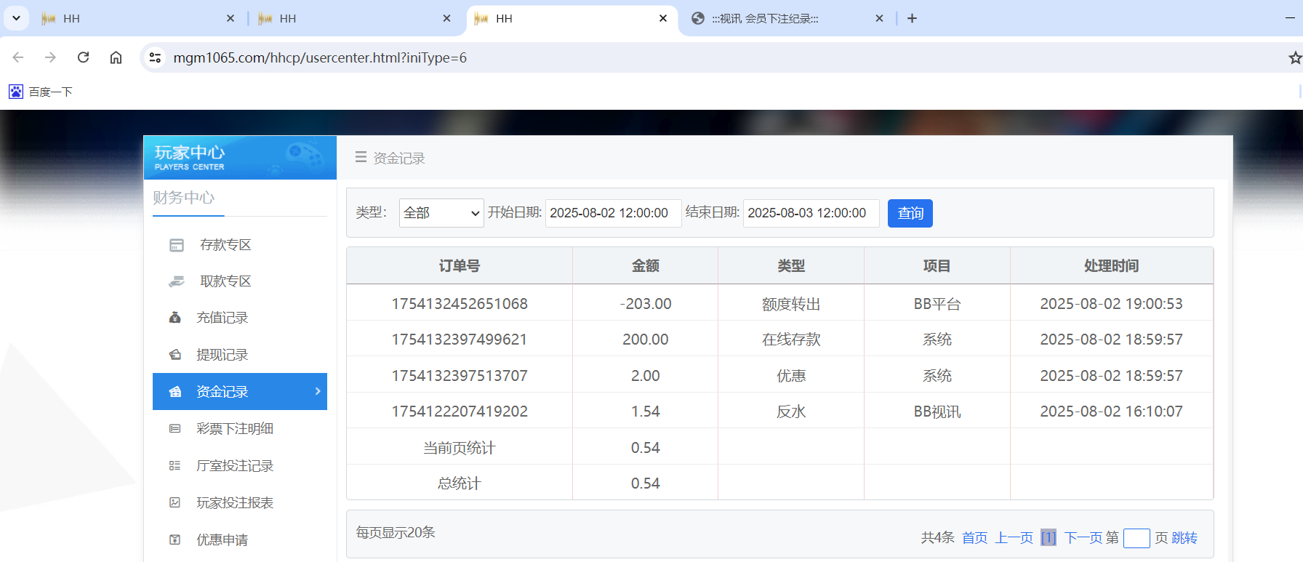Screen dimensions: 1303x562
Task: Open the 类型 dropdown showing 全部
Action: point(441,213)
